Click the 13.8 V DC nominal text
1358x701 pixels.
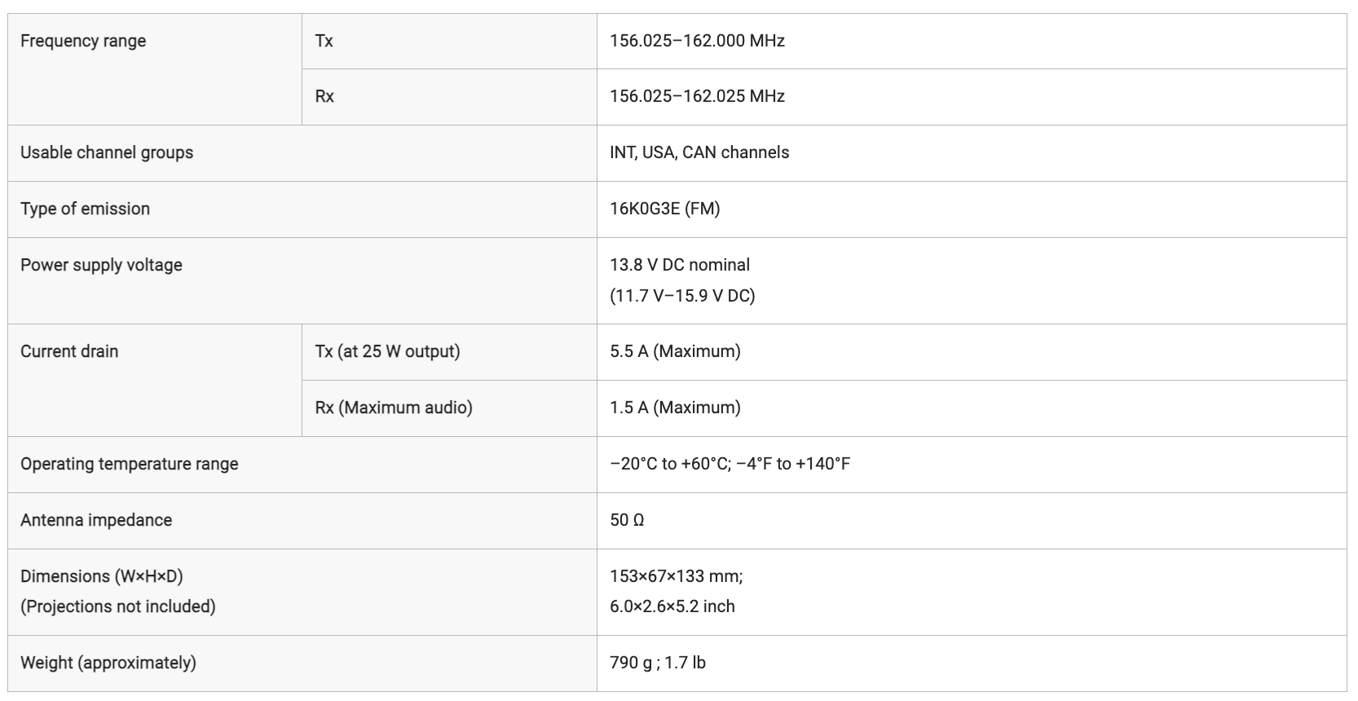tap(680, 265)
